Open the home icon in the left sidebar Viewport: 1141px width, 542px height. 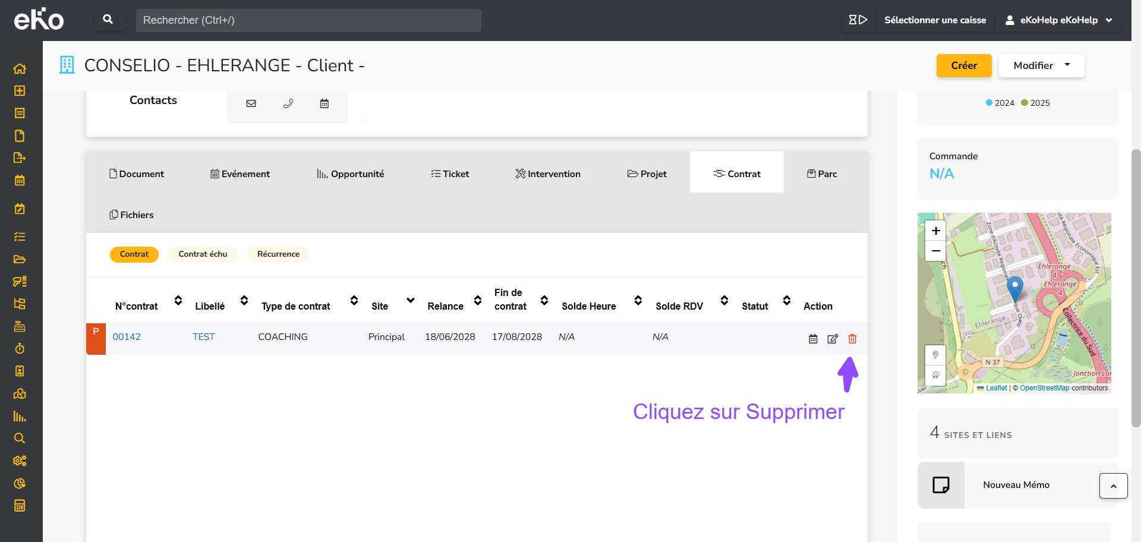click(x=20, y=68)
